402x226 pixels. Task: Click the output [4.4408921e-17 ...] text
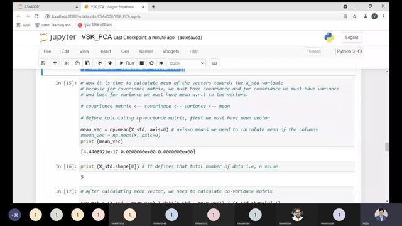(138, 152)
